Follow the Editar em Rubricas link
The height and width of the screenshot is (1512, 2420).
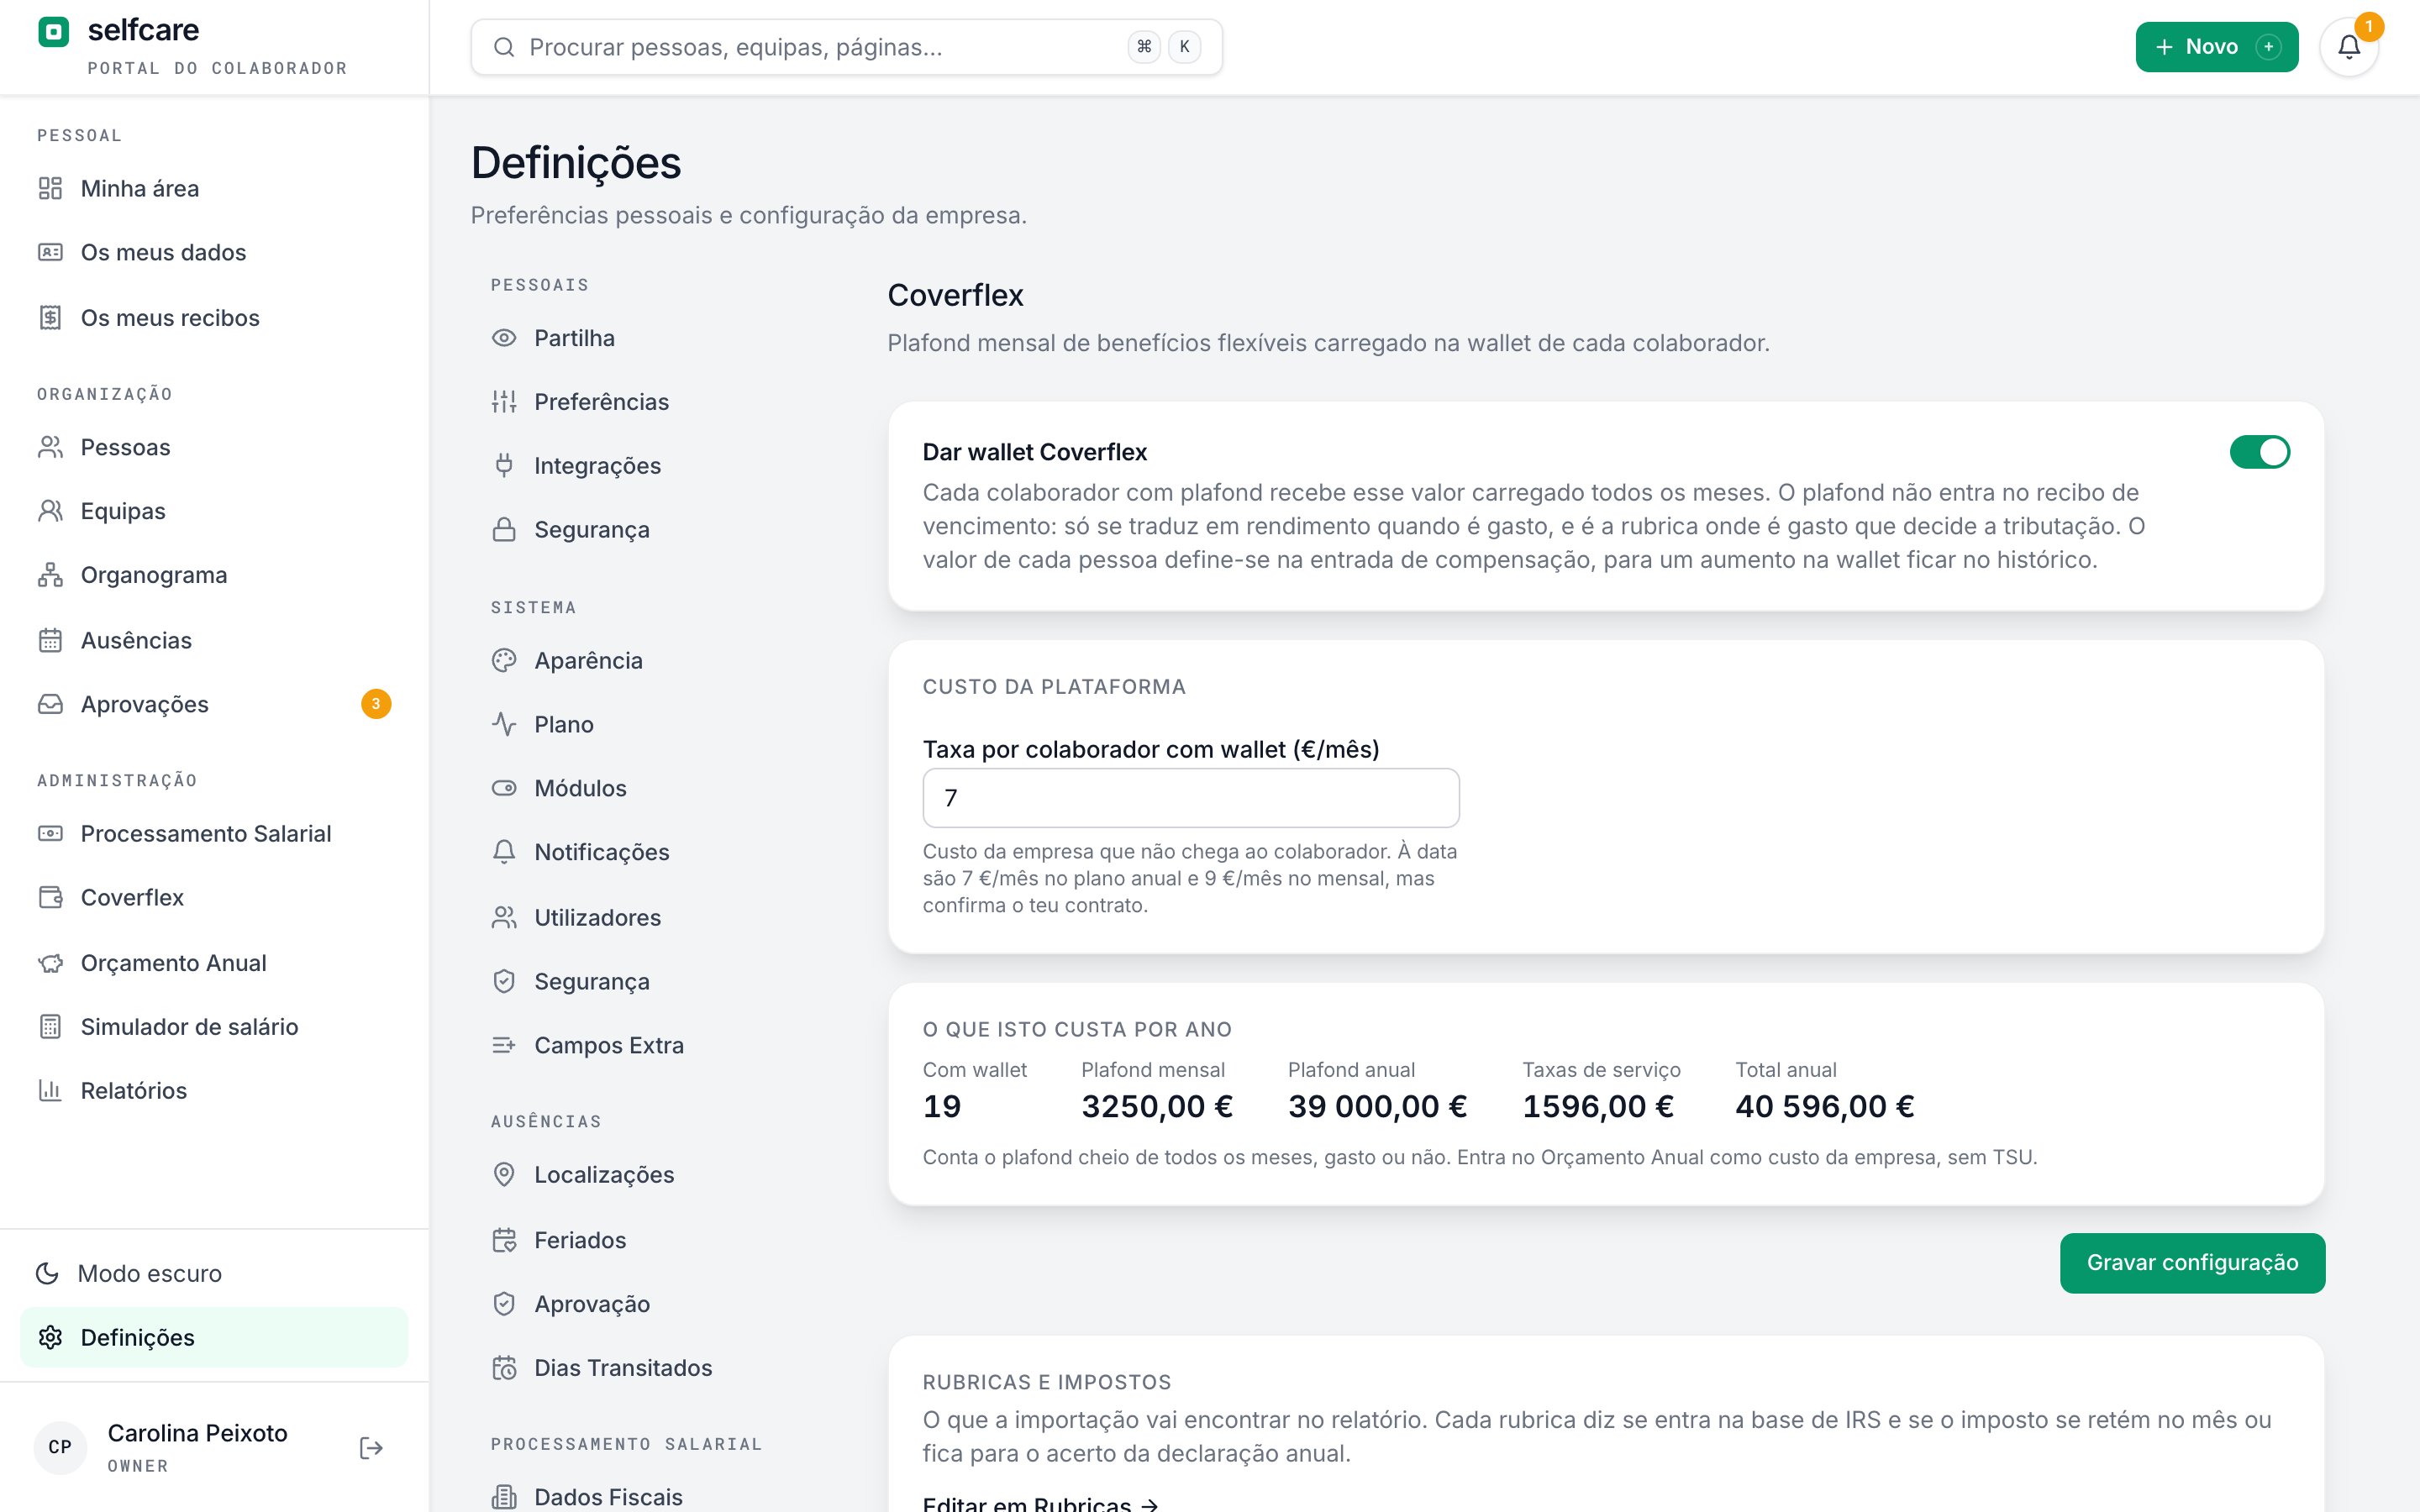(x=1040, y=1503)
